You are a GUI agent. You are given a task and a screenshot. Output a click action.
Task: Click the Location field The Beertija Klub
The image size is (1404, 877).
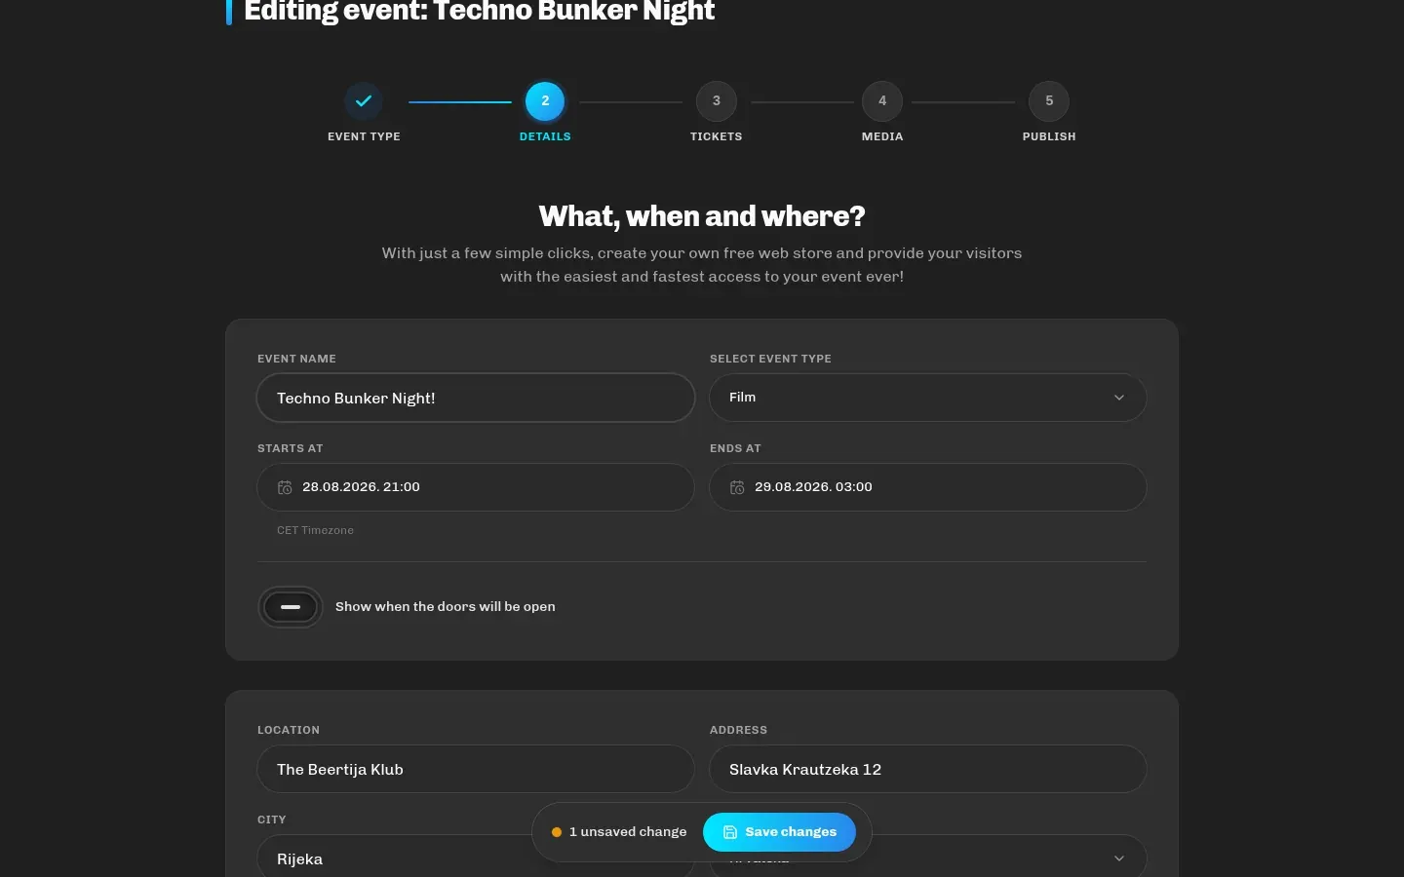coord(476,769)
